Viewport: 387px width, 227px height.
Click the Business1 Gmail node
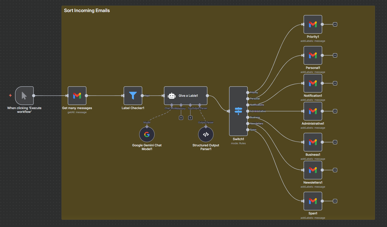313,142
